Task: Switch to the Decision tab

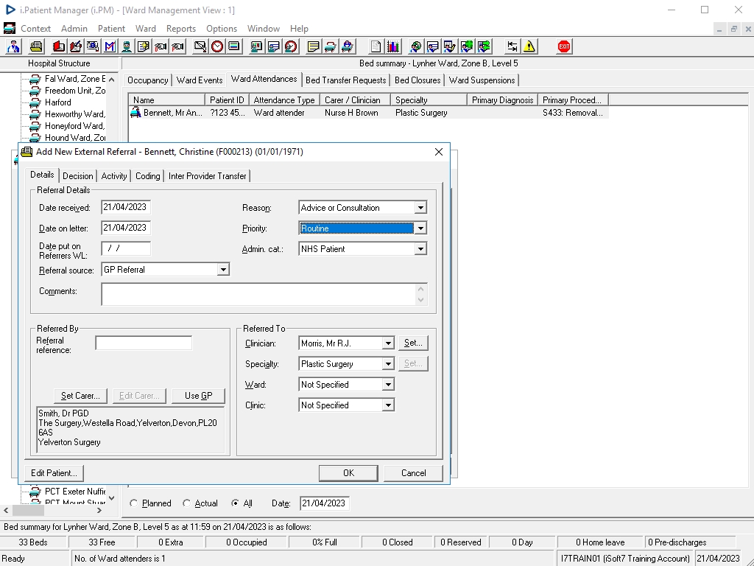Action: (x=78, y=176)
